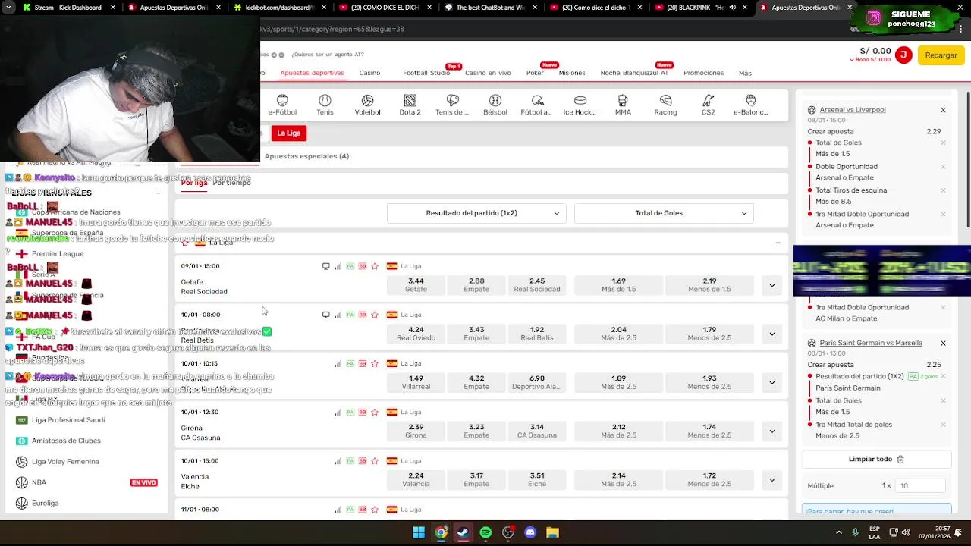
Task: Click the La Liga red filter chip
Action: tap(288, 133)
